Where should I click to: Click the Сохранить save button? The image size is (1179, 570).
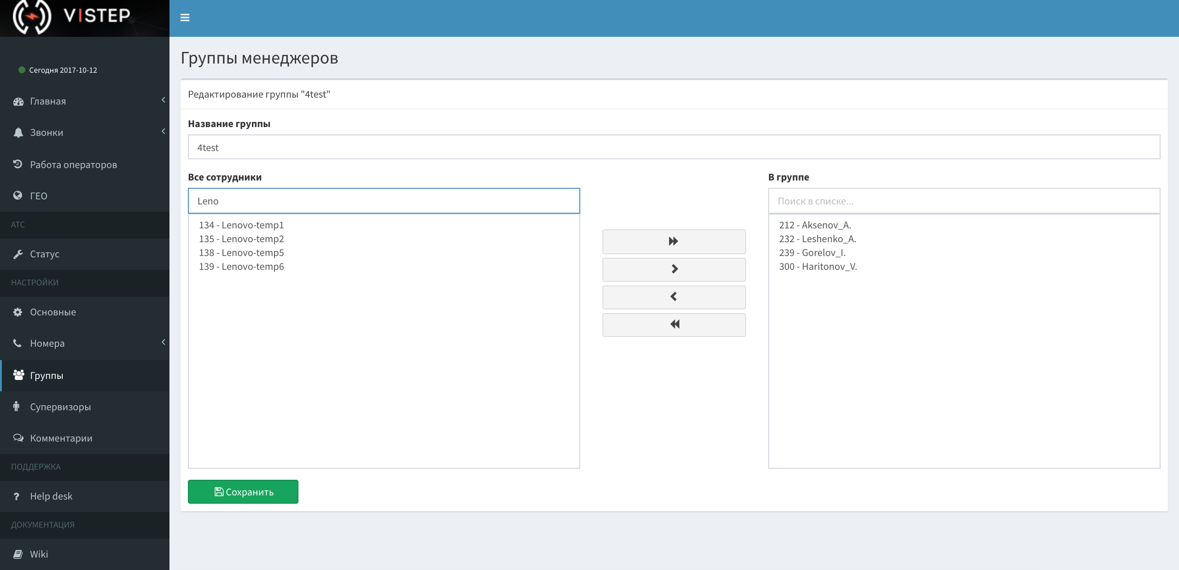point(243,492)
